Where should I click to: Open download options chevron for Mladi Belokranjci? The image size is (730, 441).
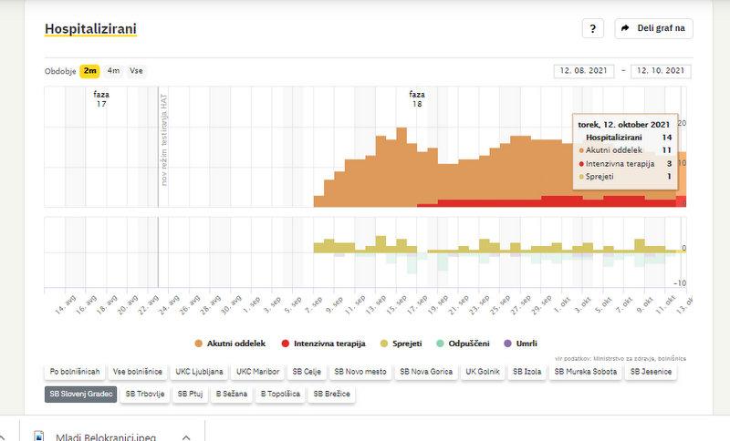pyautogui.click(x=186, y=436)
